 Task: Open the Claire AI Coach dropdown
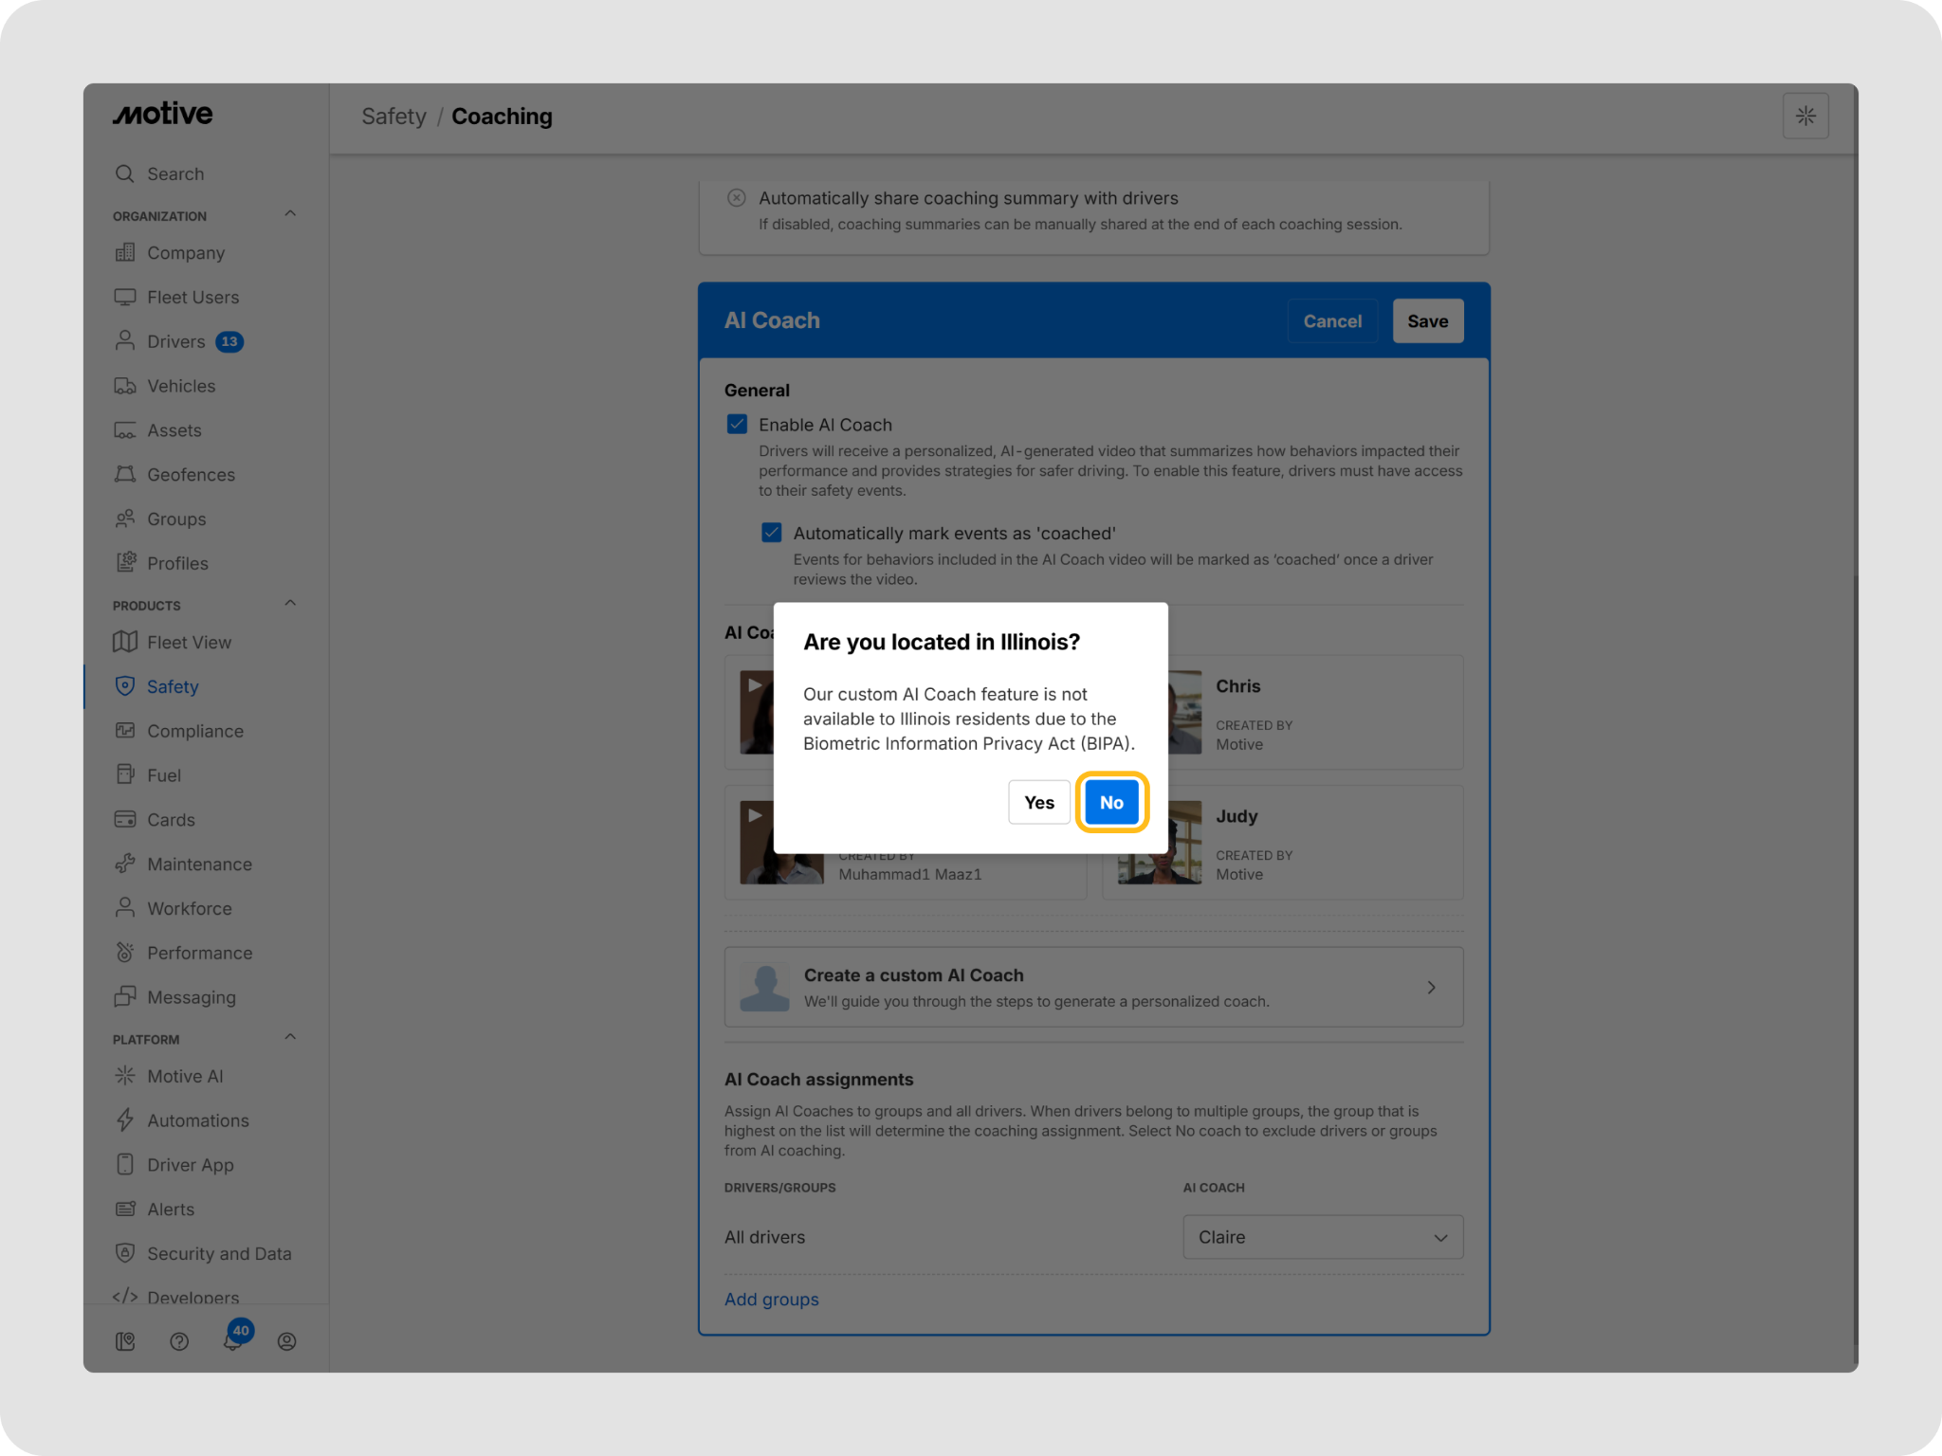[1323, 1237]
